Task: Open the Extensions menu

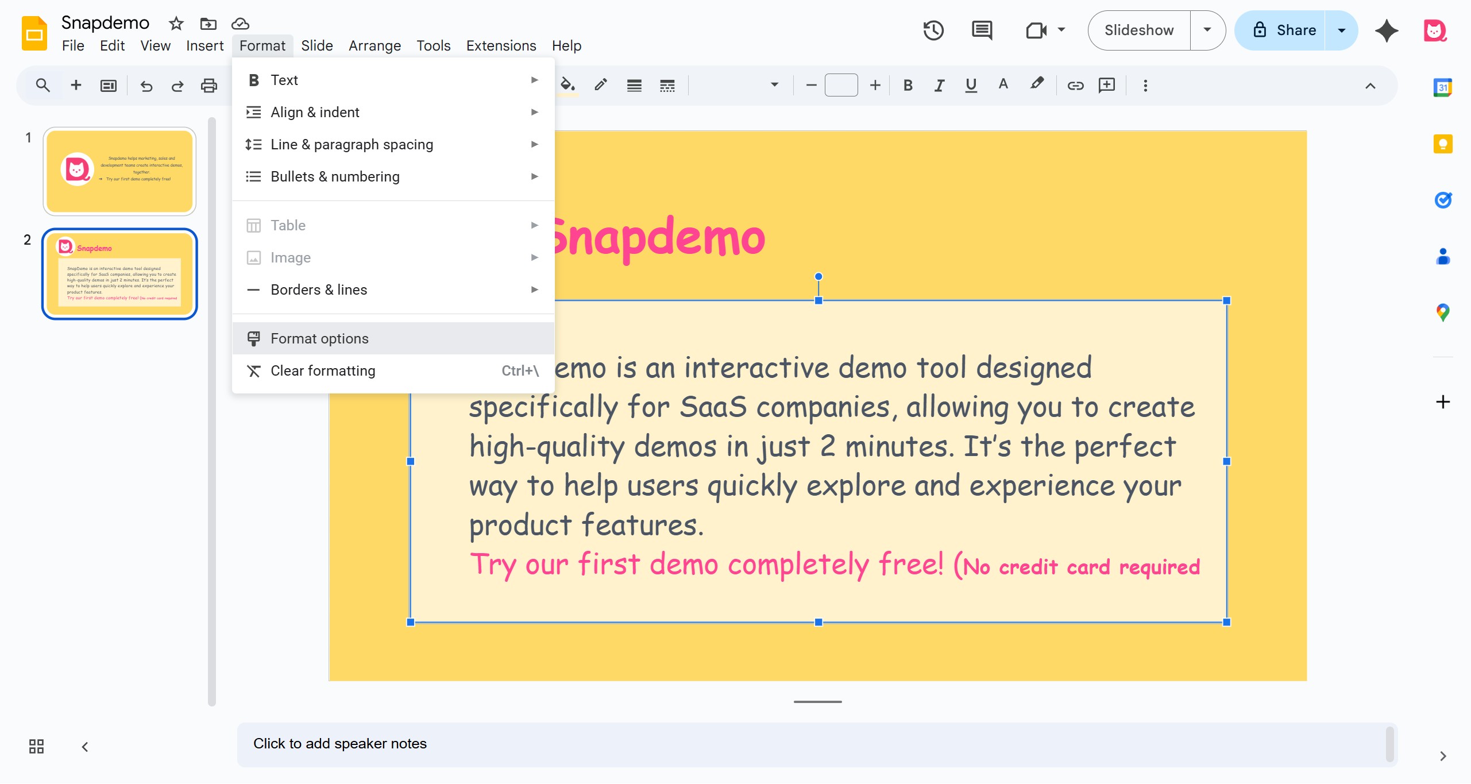Action: [501, 45]
